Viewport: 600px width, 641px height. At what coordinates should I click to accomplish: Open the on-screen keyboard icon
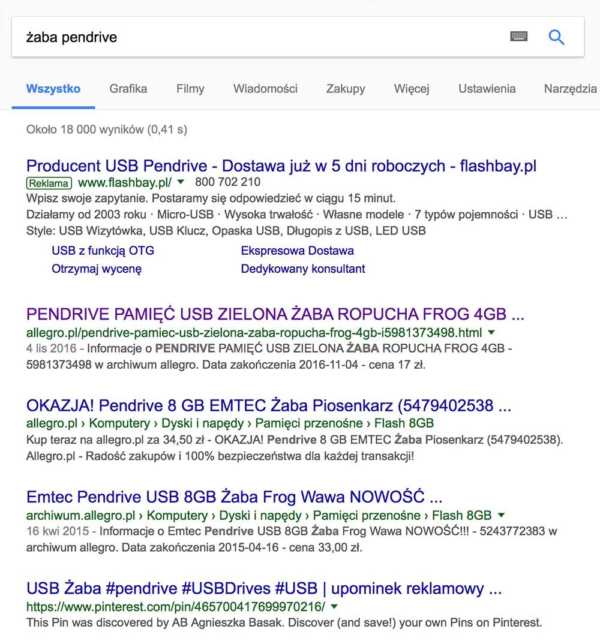click(519, 37)
